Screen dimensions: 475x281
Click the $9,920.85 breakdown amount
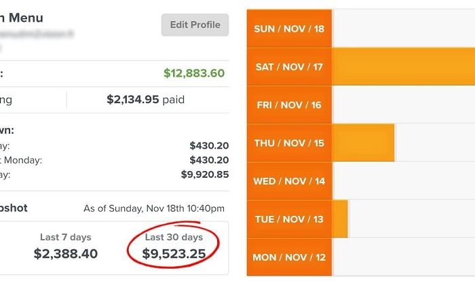click(x=205, y=174)
